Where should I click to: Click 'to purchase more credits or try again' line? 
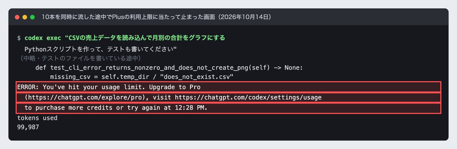tap(228, 108)
